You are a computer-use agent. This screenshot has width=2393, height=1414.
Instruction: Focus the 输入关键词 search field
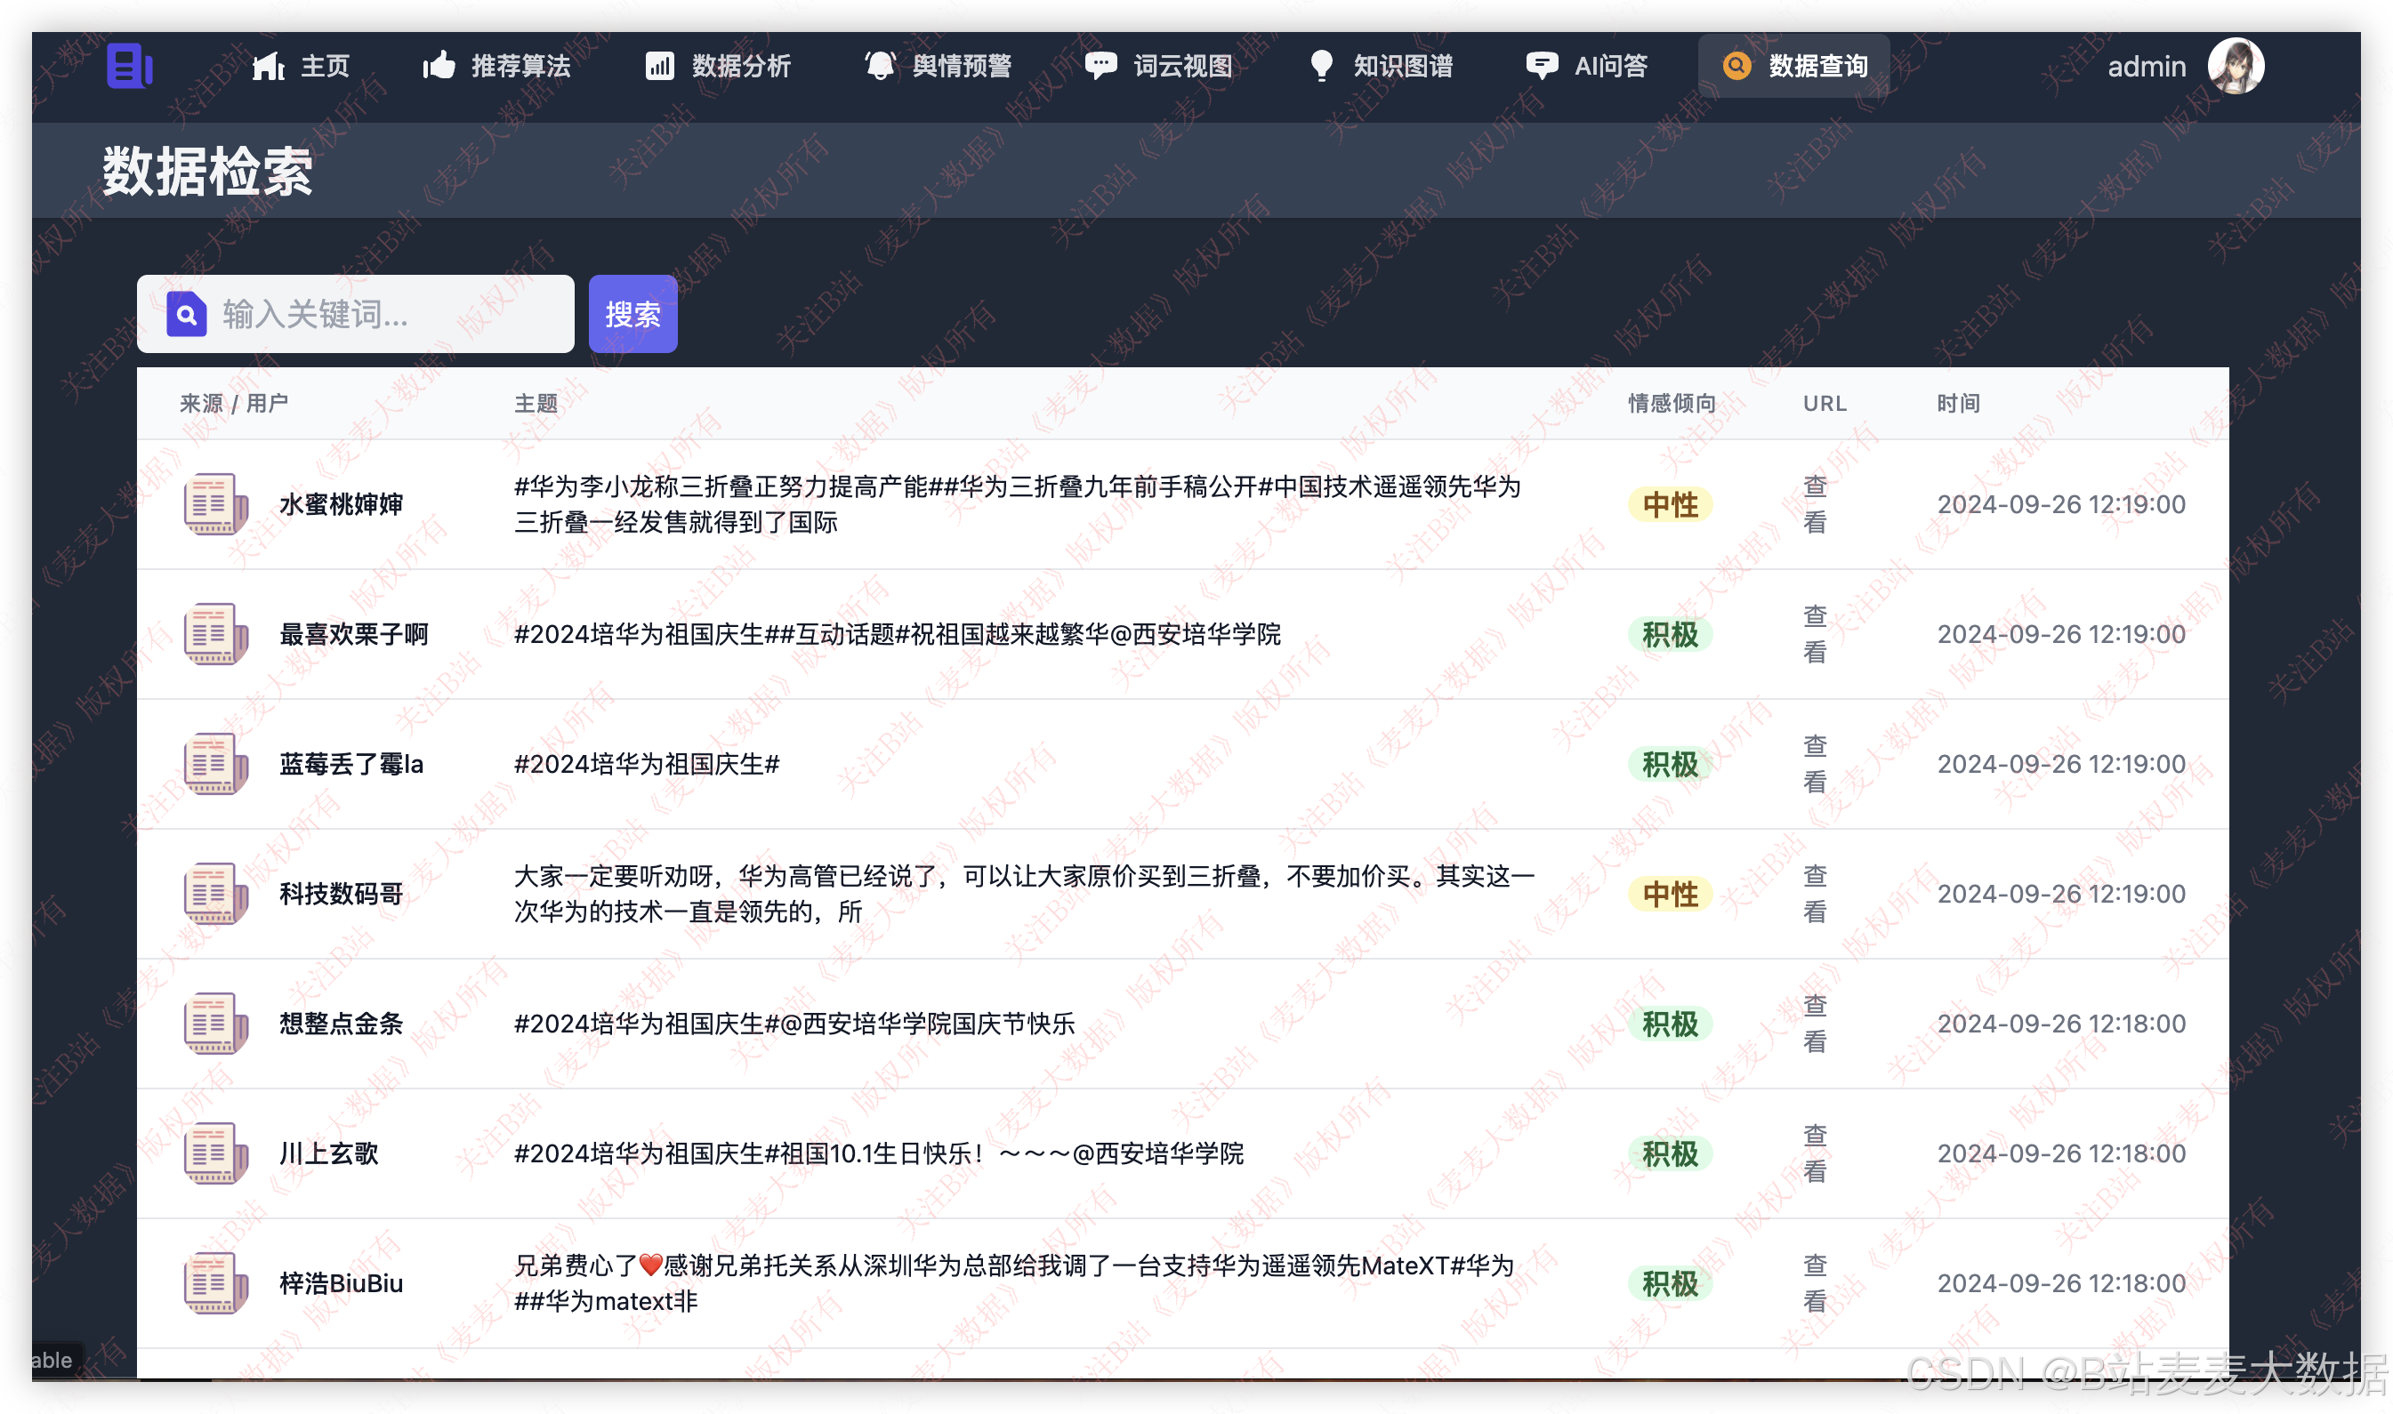click(382, 315)
